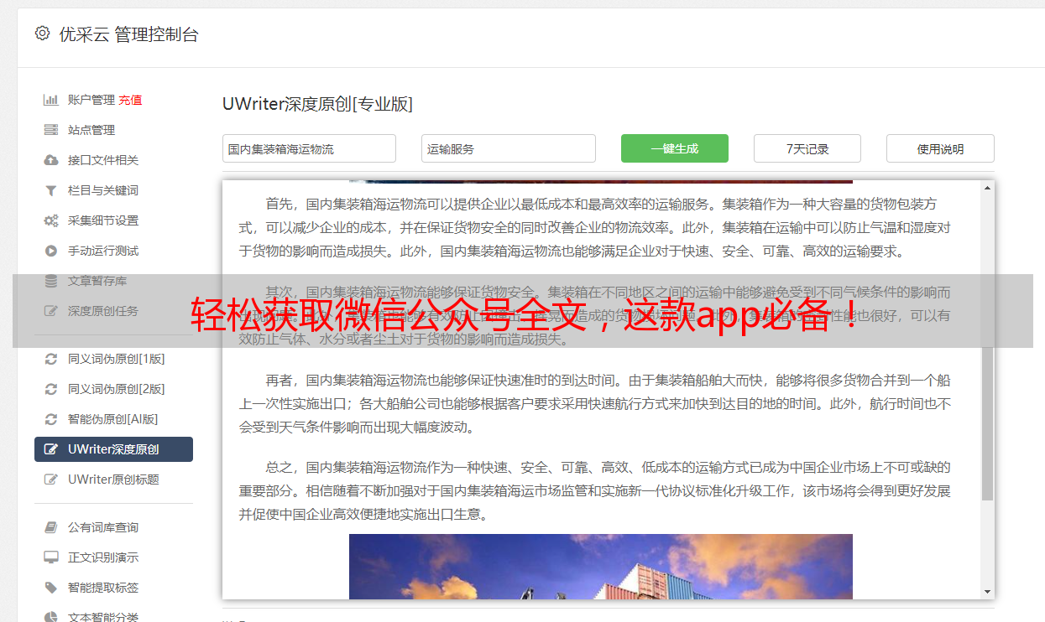The height and width of the screenshot is (622, 1045).
Task: Click the filter icon for 栏目与关键词
Action: [51, 190]
